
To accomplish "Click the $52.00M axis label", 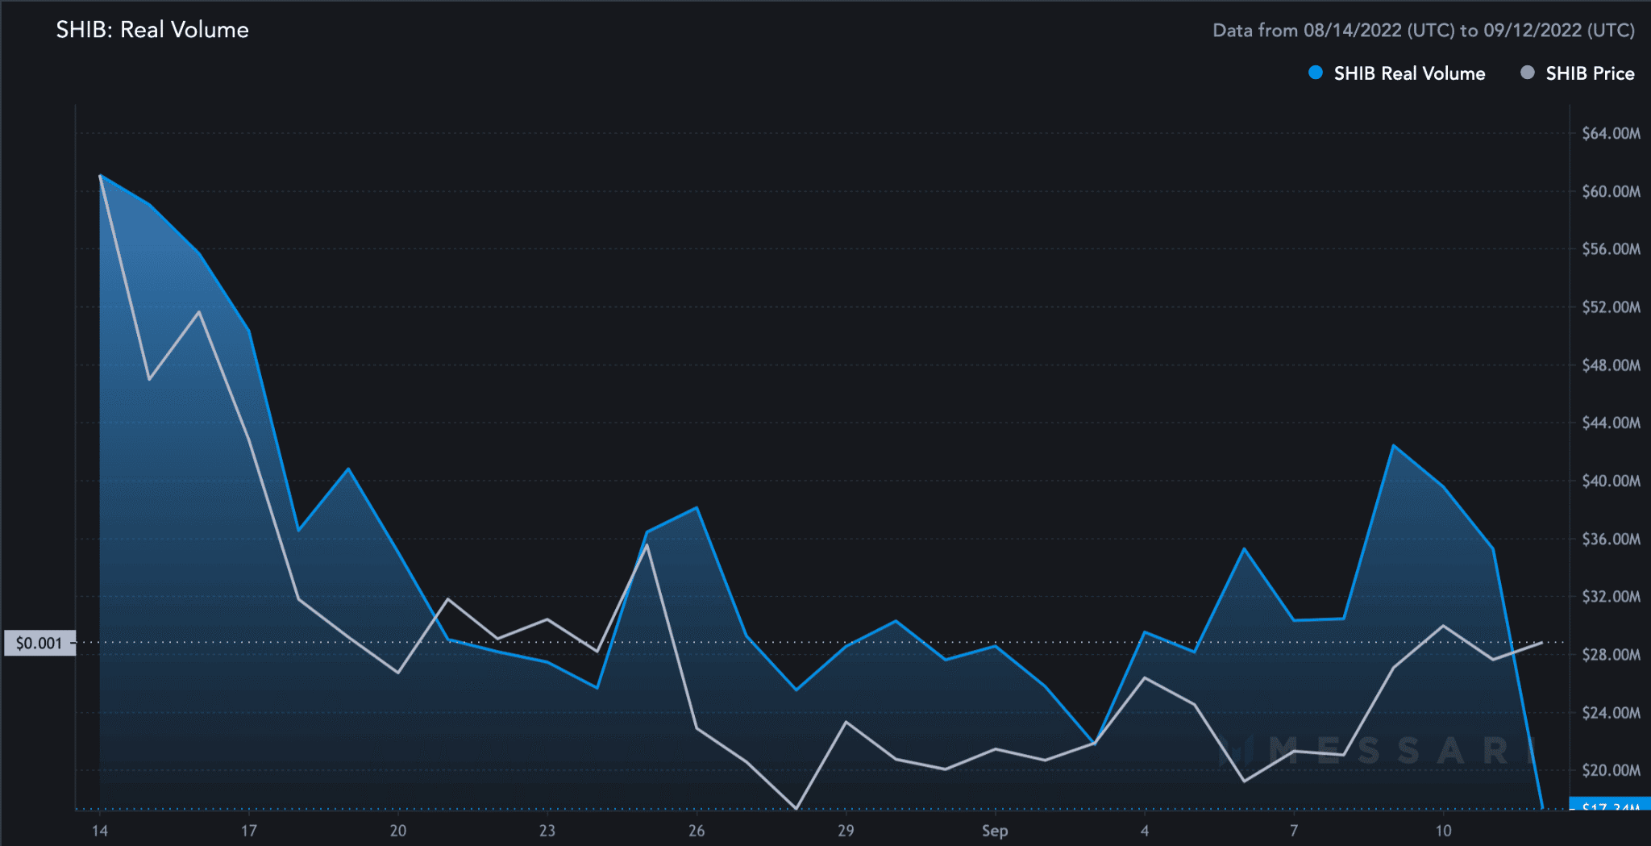I will (1611, 307).
